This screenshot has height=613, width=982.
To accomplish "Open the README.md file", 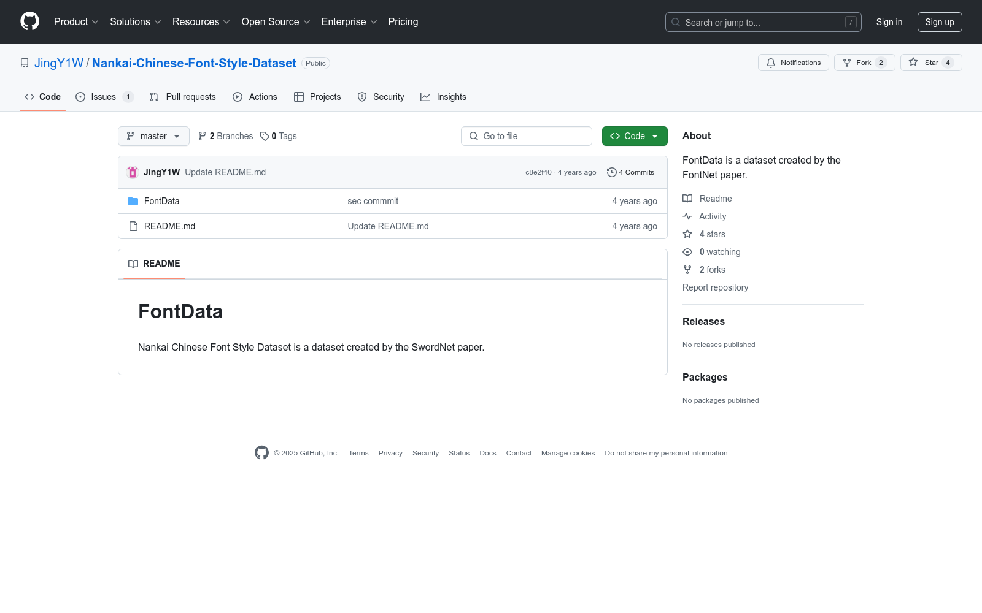I will coord(169,226).
